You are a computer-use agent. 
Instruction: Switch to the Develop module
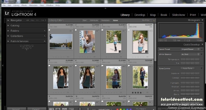(x=140, y=15)
